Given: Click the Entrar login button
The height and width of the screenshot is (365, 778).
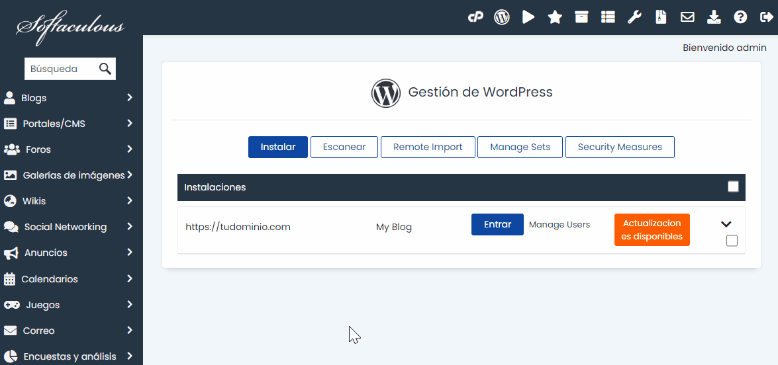Looking at the screenshot, I should click(x=497, y=224).
